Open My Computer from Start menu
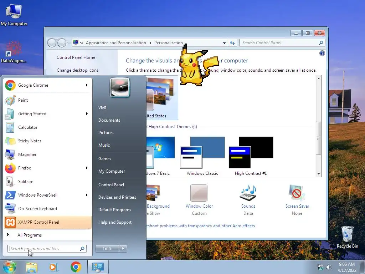Image resolution: width=365 pixels, height=274 pixels. tap(112, 171)
